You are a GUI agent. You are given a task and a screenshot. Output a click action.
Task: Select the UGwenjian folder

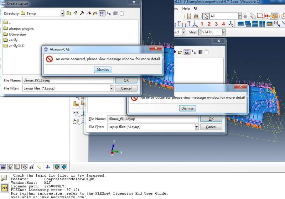point(15,34)
